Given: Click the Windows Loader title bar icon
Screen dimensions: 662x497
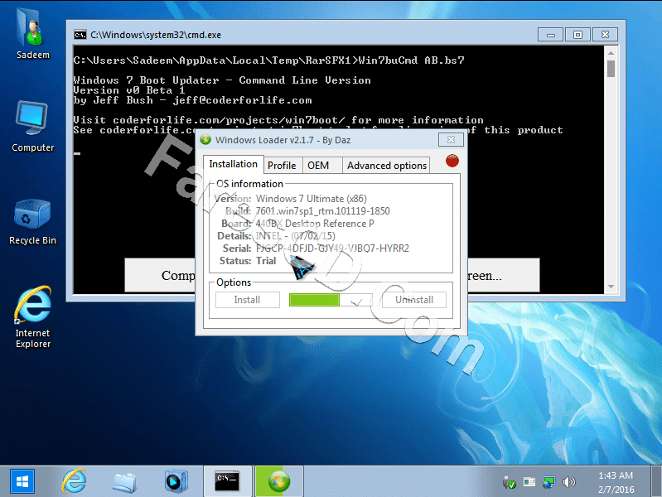Looking at the screenshot, I should coord(205,140).
